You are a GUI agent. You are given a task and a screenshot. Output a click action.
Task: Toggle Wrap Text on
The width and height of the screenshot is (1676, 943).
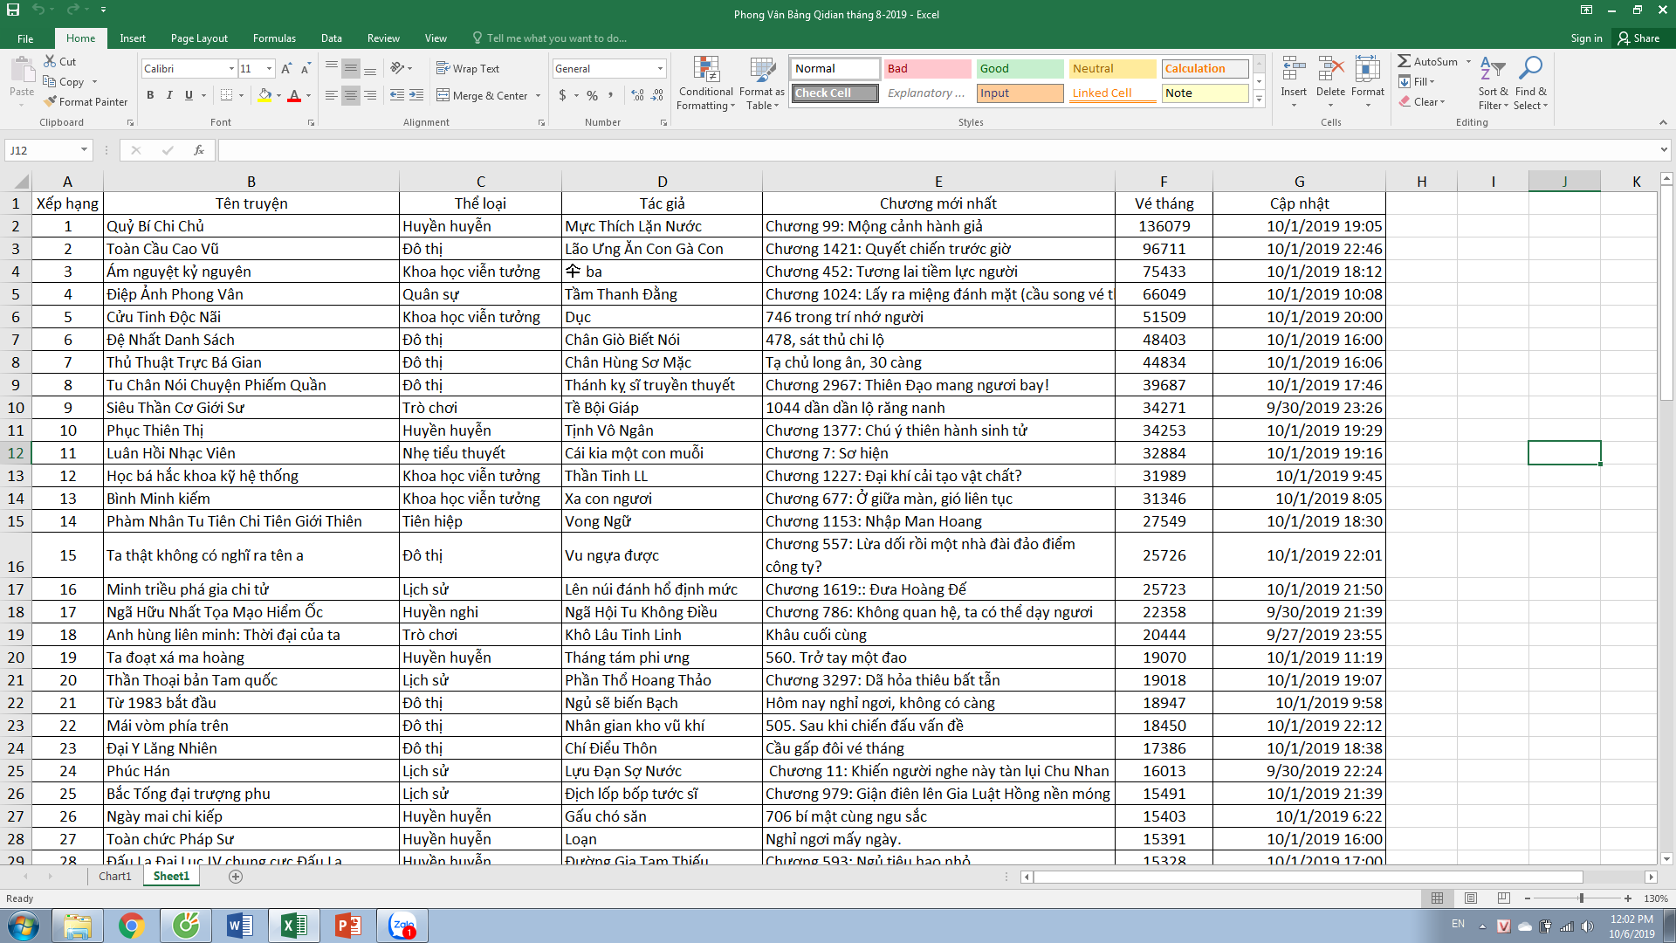(x=468, y=69)
